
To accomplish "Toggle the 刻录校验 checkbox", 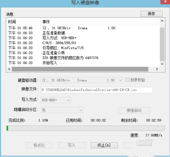I will coord(127,80).
